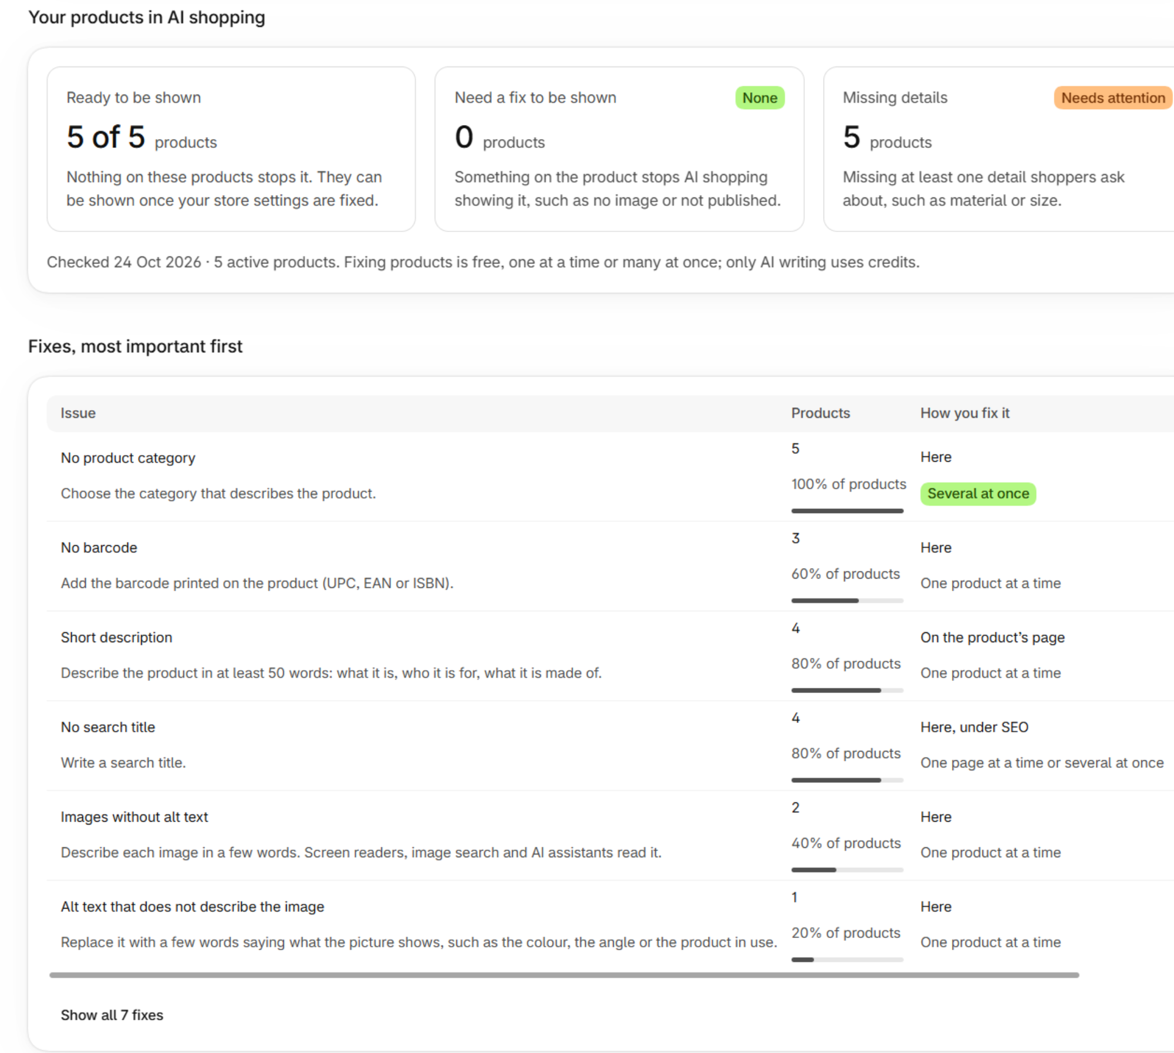The width and height of the screenshot is (1174, 1053).
Task: Select the 'Need a fix to be shown' card title
Action: tap(535, 97)
